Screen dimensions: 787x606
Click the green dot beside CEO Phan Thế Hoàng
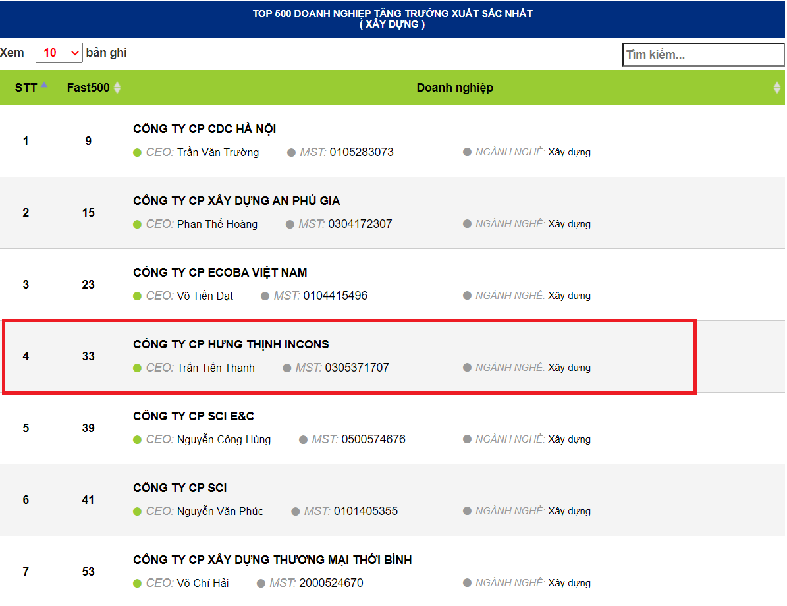pyautogui.click(x=137, y=225)
